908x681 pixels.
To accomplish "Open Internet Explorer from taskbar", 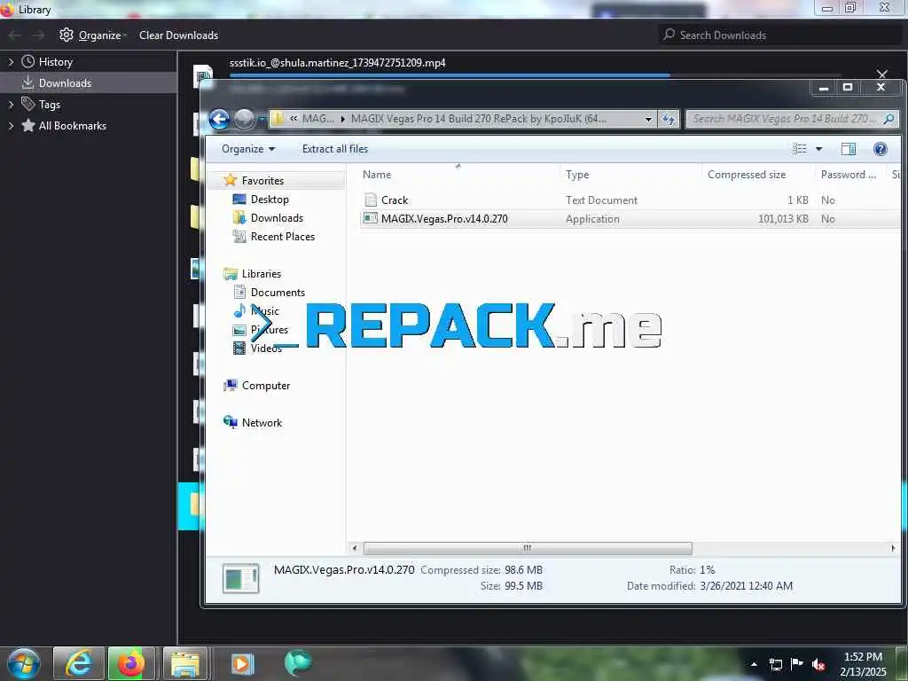I will tap(78, 663).
